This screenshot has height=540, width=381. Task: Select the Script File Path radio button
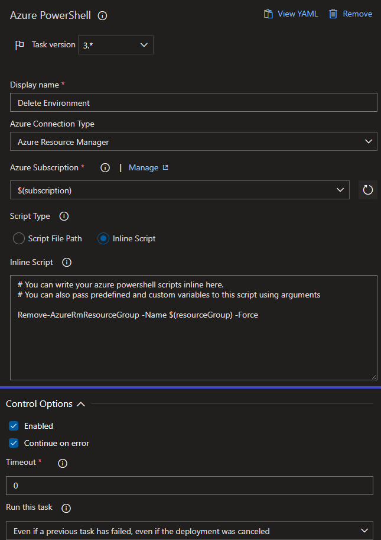pos(18,238)
